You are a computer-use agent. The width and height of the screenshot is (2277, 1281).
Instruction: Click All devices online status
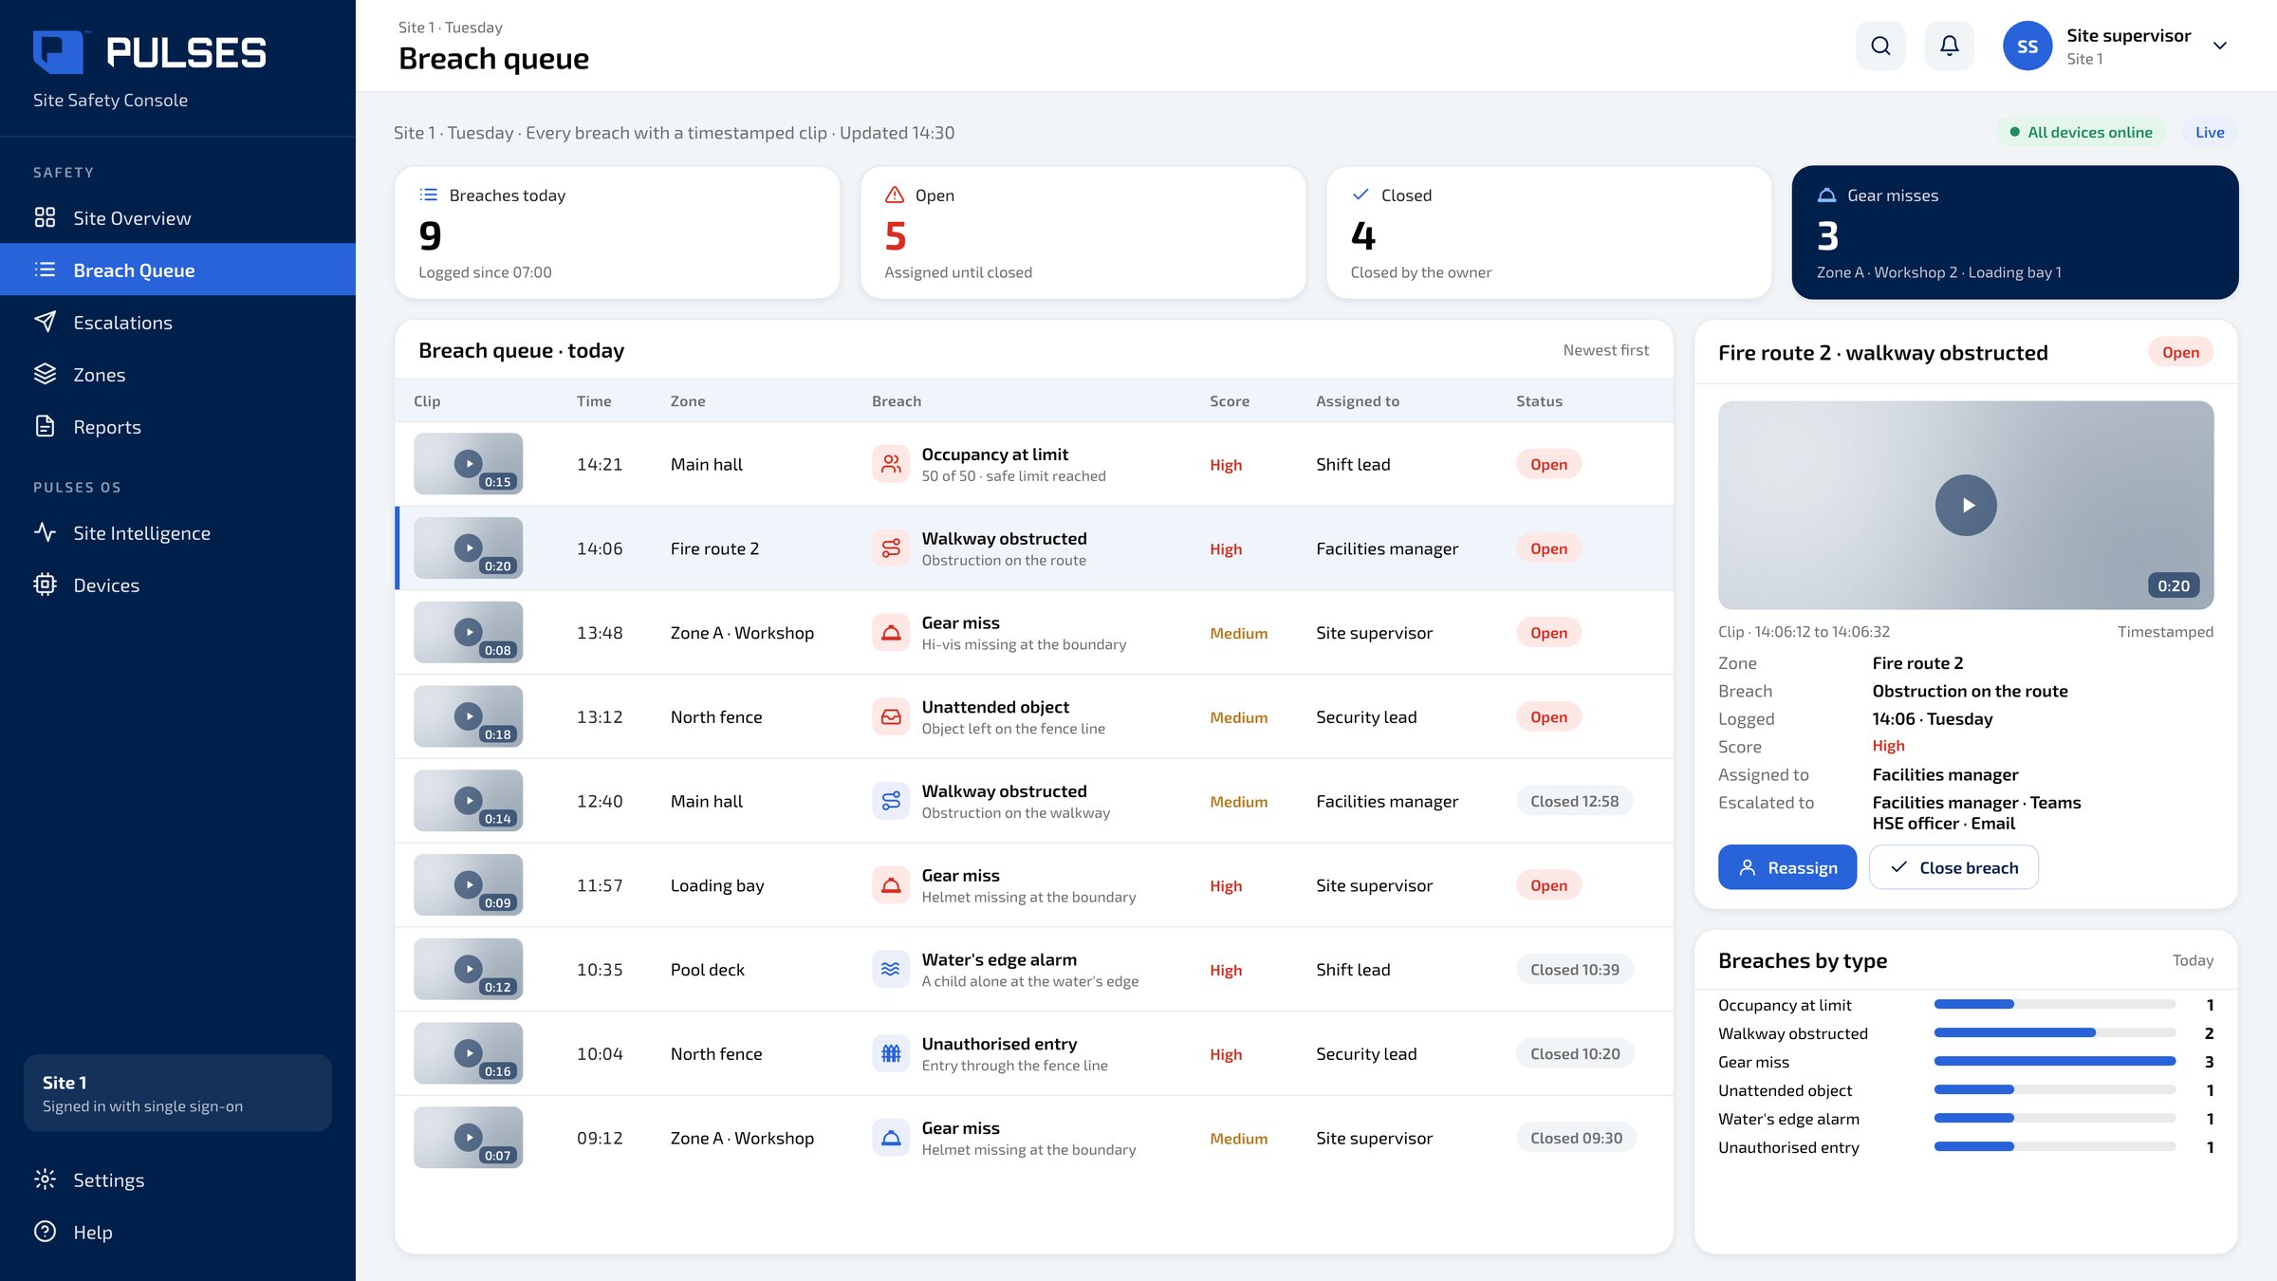[2081, 132]
